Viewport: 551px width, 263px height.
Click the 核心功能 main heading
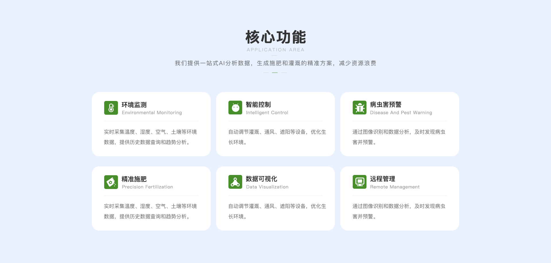pyautogui.click(x=275, y=37)
